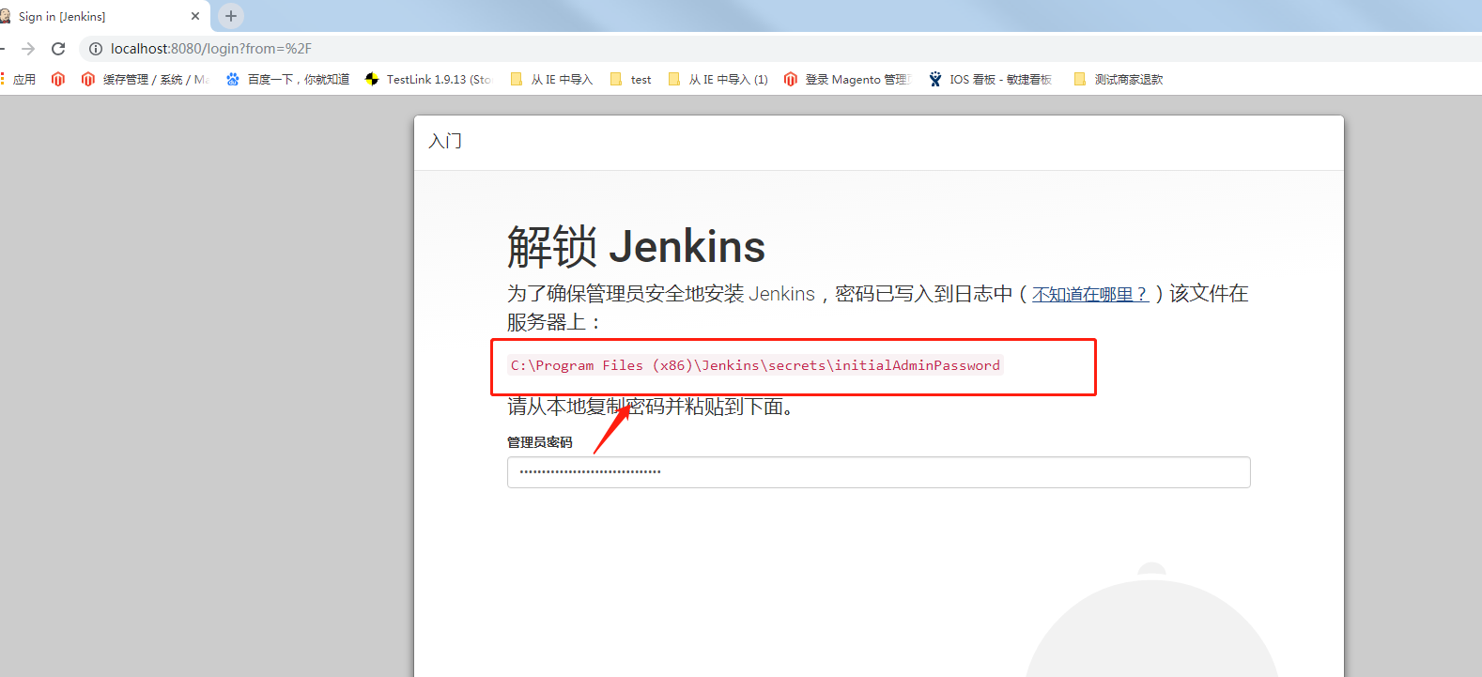Reload the current page
Screen dimensions: 1482x677
coord(58,49)
